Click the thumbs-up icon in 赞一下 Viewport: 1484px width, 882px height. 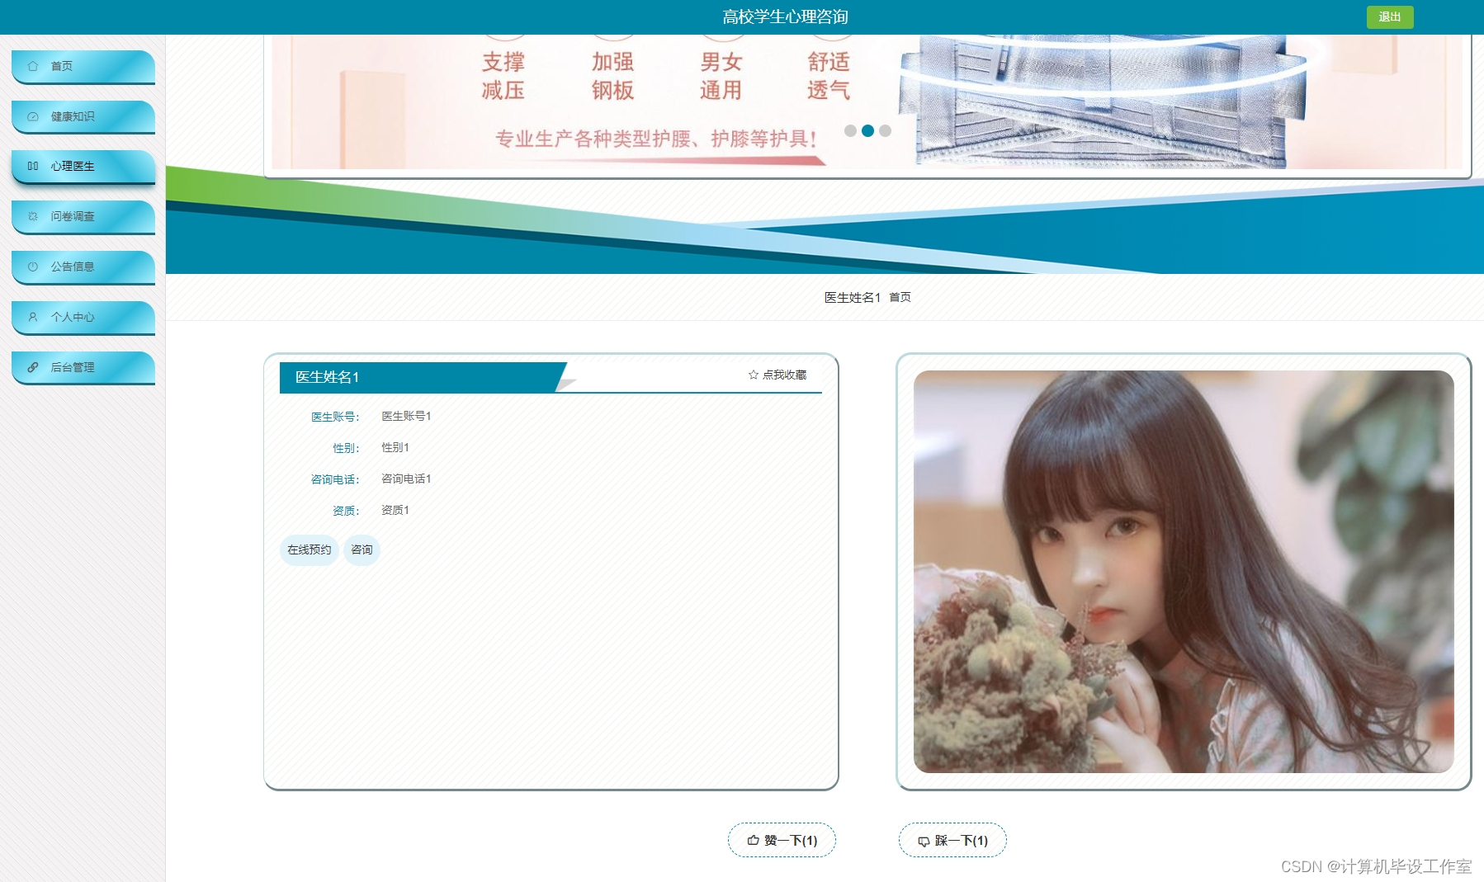coord(753,840)
